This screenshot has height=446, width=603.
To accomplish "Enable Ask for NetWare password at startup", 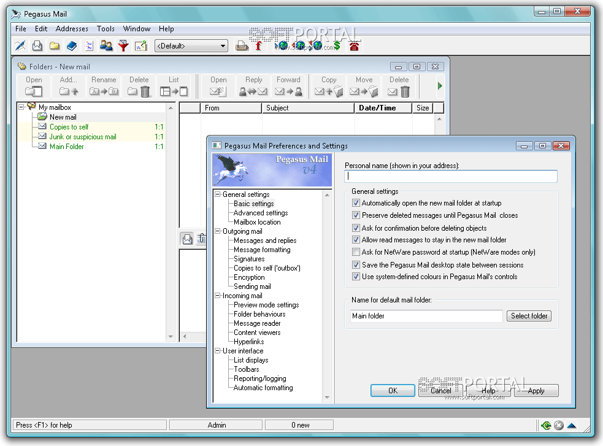I will 356,252.
